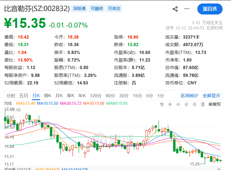Switch to the 60分 interval tab

point(110,96)
